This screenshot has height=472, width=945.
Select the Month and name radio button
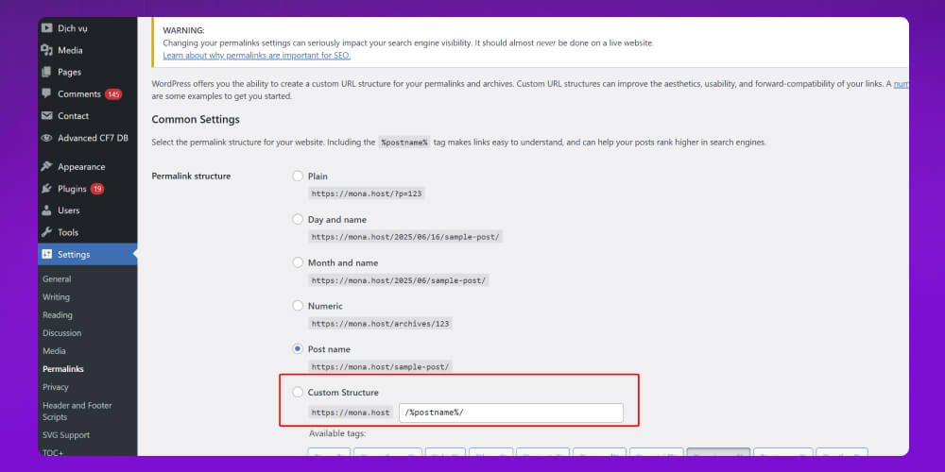(x=298, y=262)
